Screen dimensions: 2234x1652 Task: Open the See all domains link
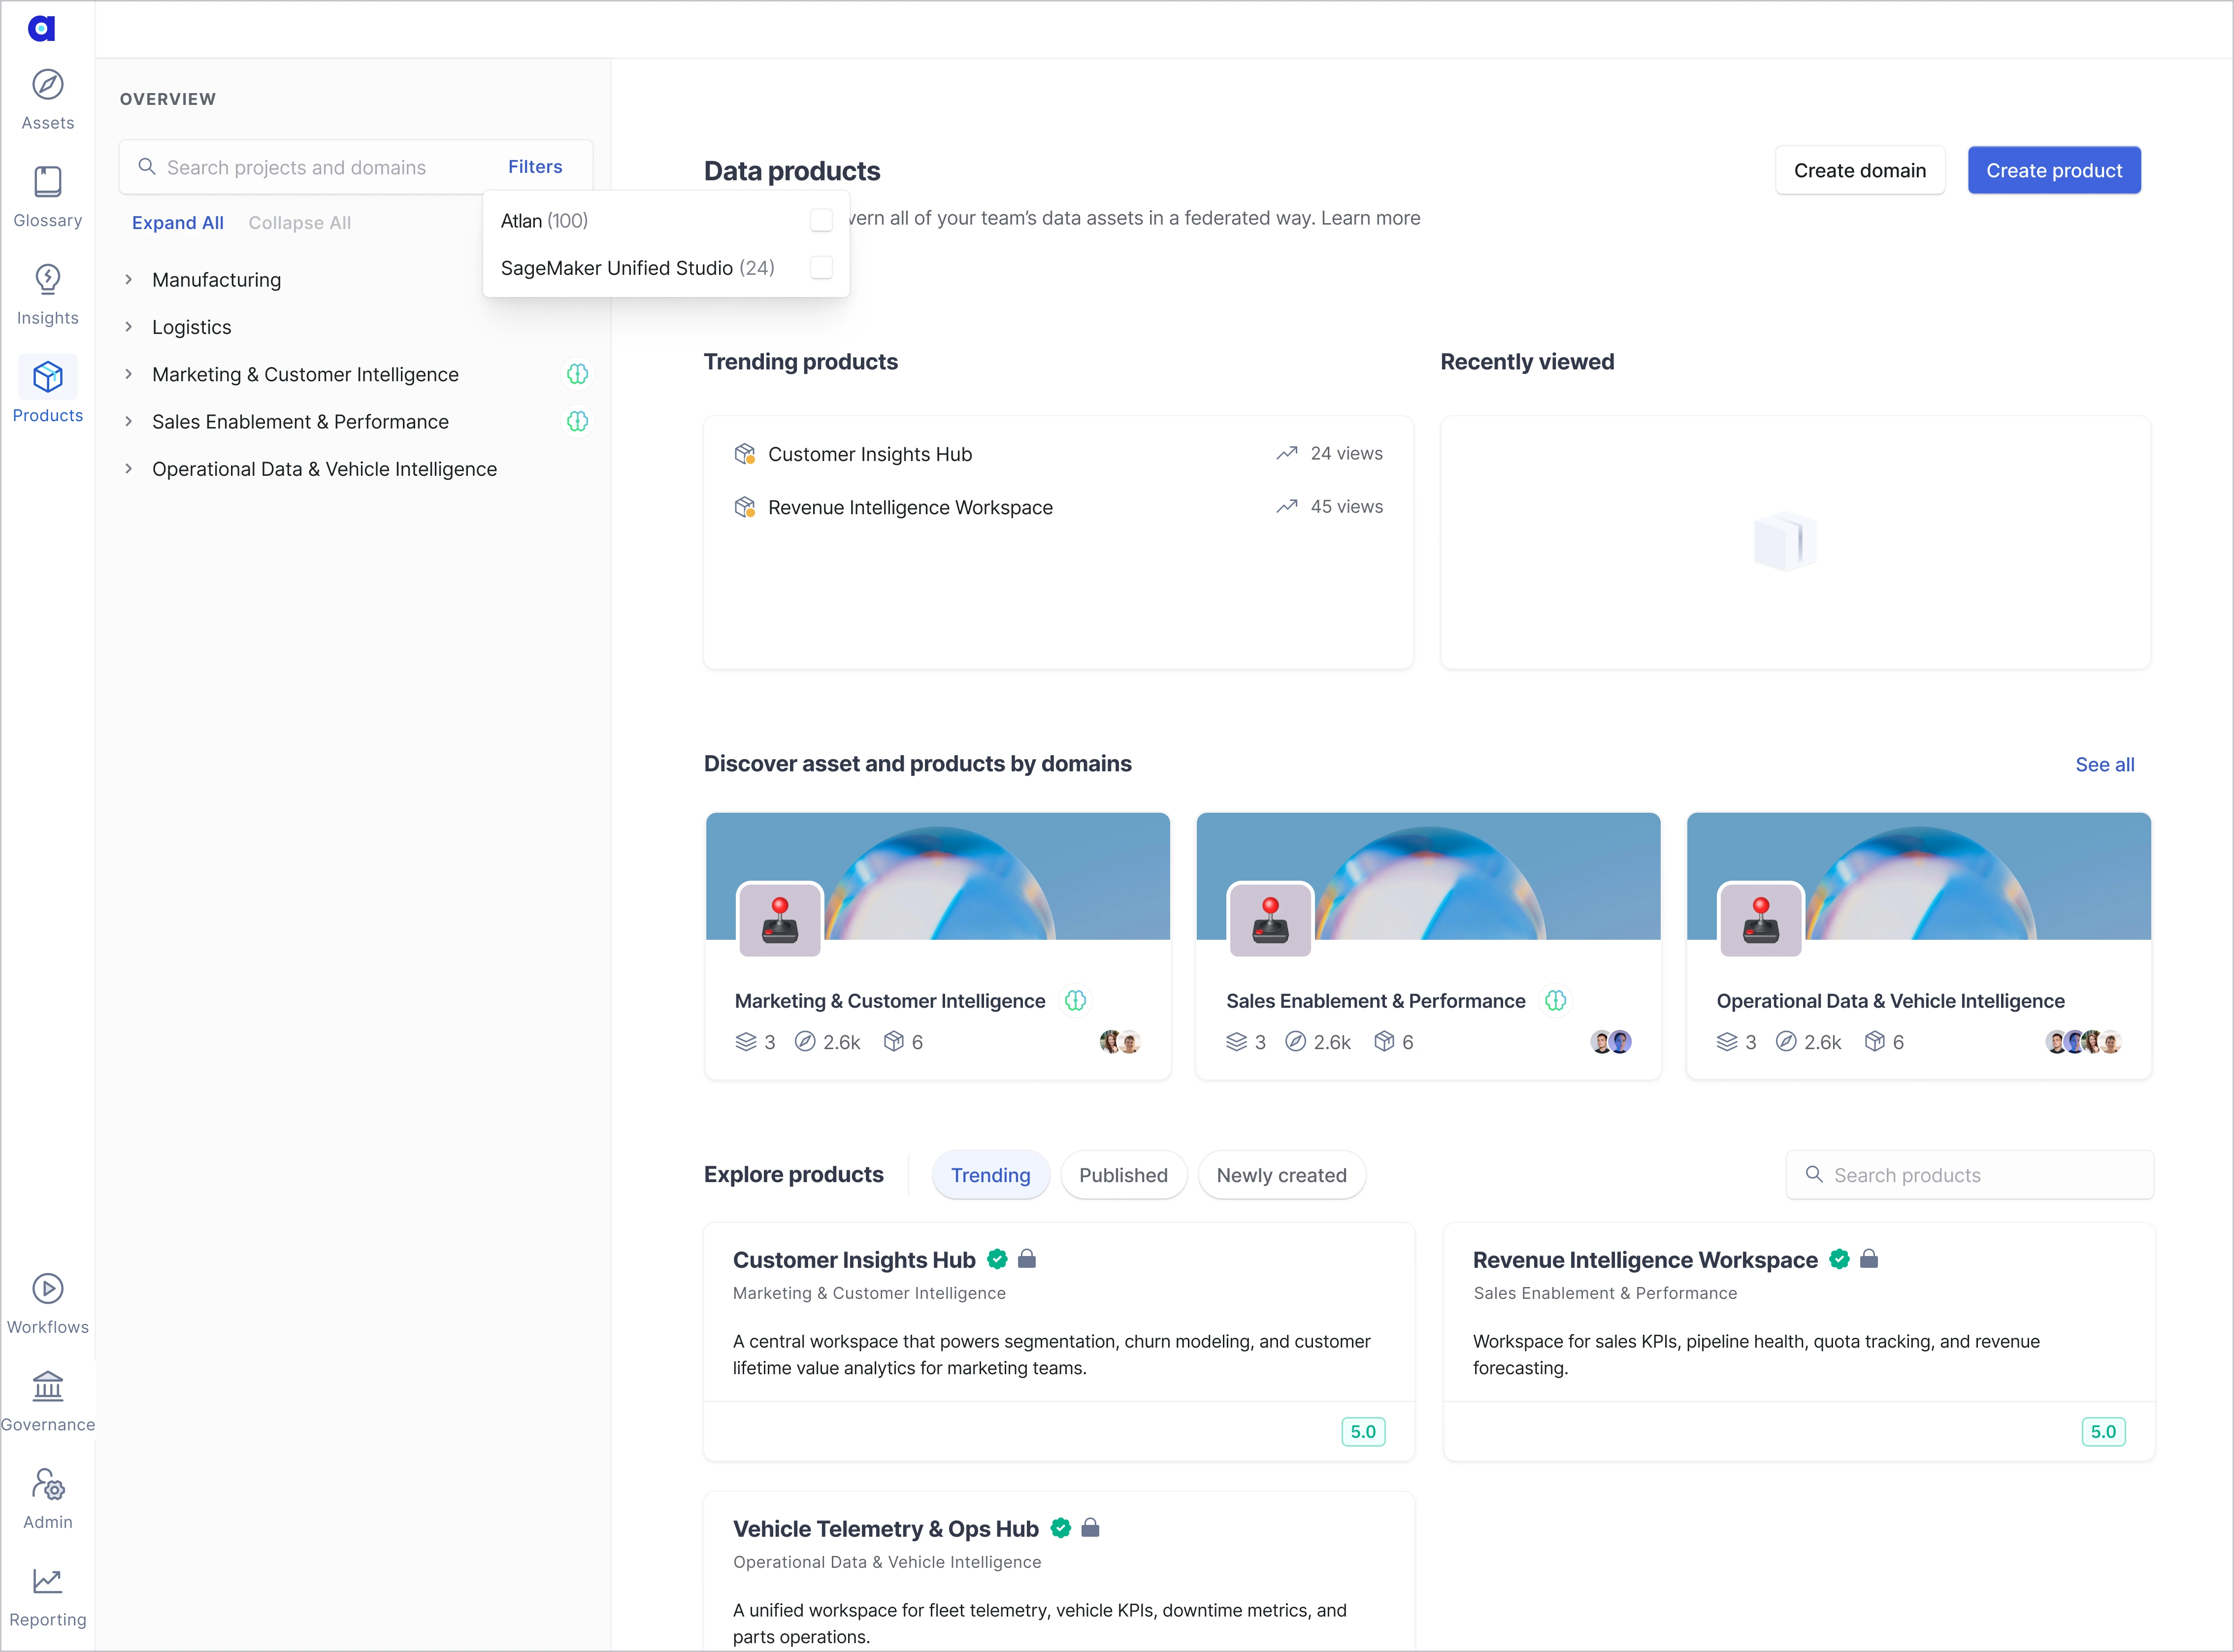(x=2104, y=763)
